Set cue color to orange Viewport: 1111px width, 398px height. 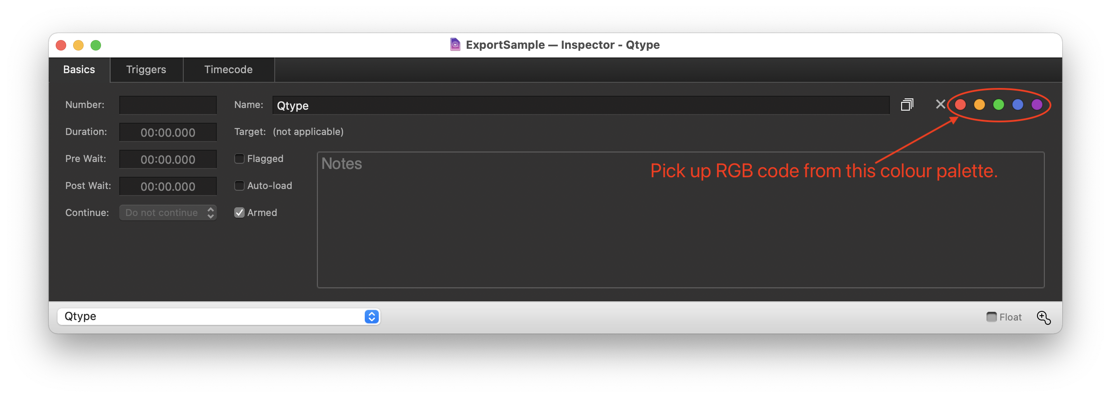[x=980, y=104]
